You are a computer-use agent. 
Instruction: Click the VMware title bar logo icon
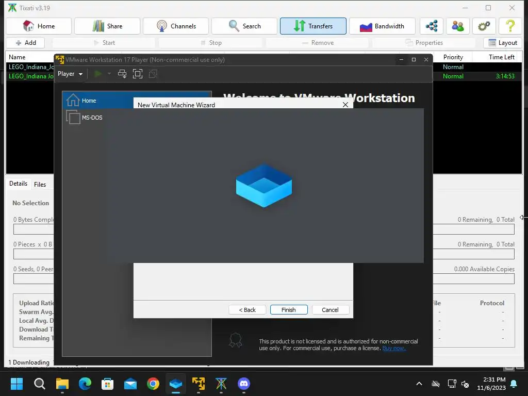point(60,60)
